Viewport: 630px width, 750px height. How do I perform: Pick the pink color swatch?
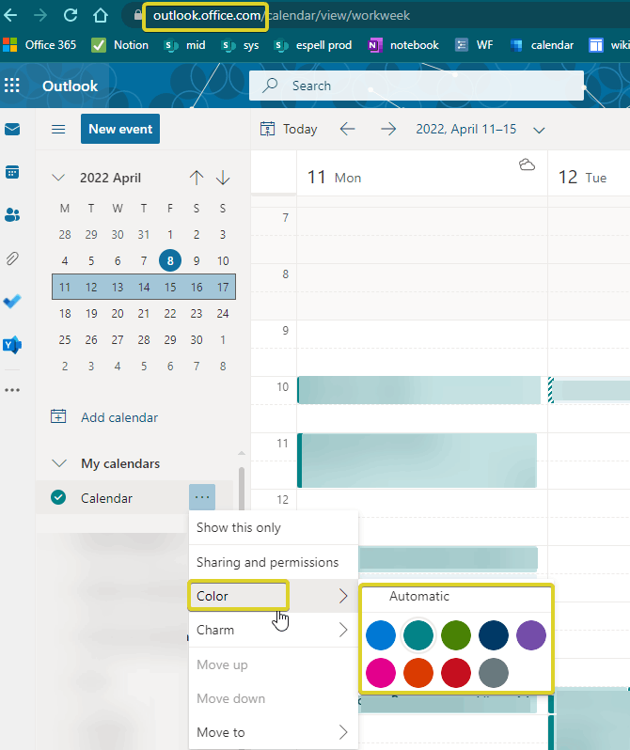[x=381, y=673]
